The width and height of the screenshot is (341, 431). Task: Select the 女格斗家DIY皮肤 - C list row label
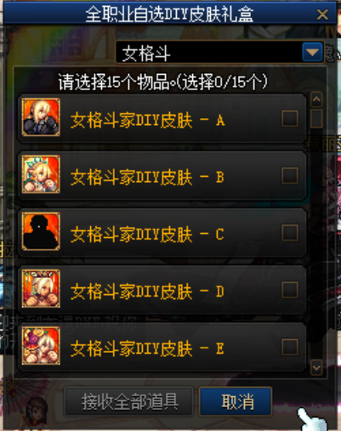(x=147, y=235)
